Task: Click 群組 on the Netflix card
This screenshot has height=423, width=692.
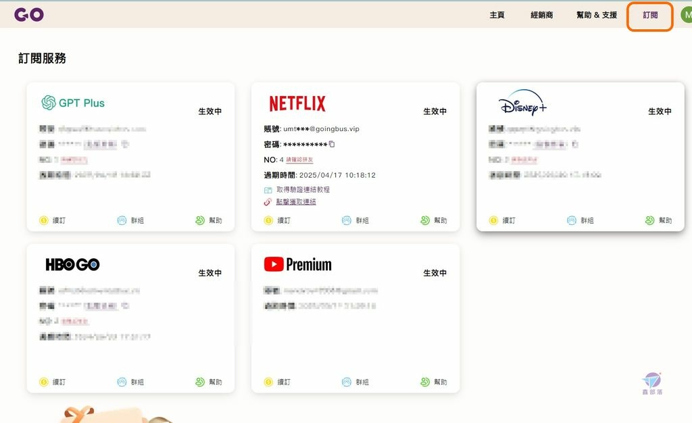Action: click(x=355, y=220)
